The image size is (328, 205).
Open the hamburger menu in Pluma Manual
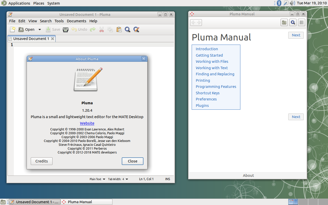(302, 23)
